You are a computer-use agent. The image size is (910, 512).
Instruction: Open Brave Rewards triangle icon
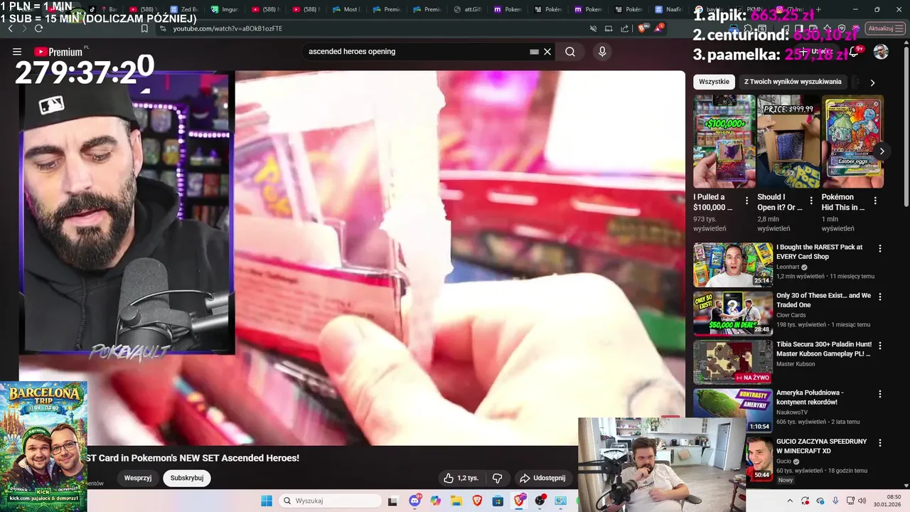[x=659, y=28]
